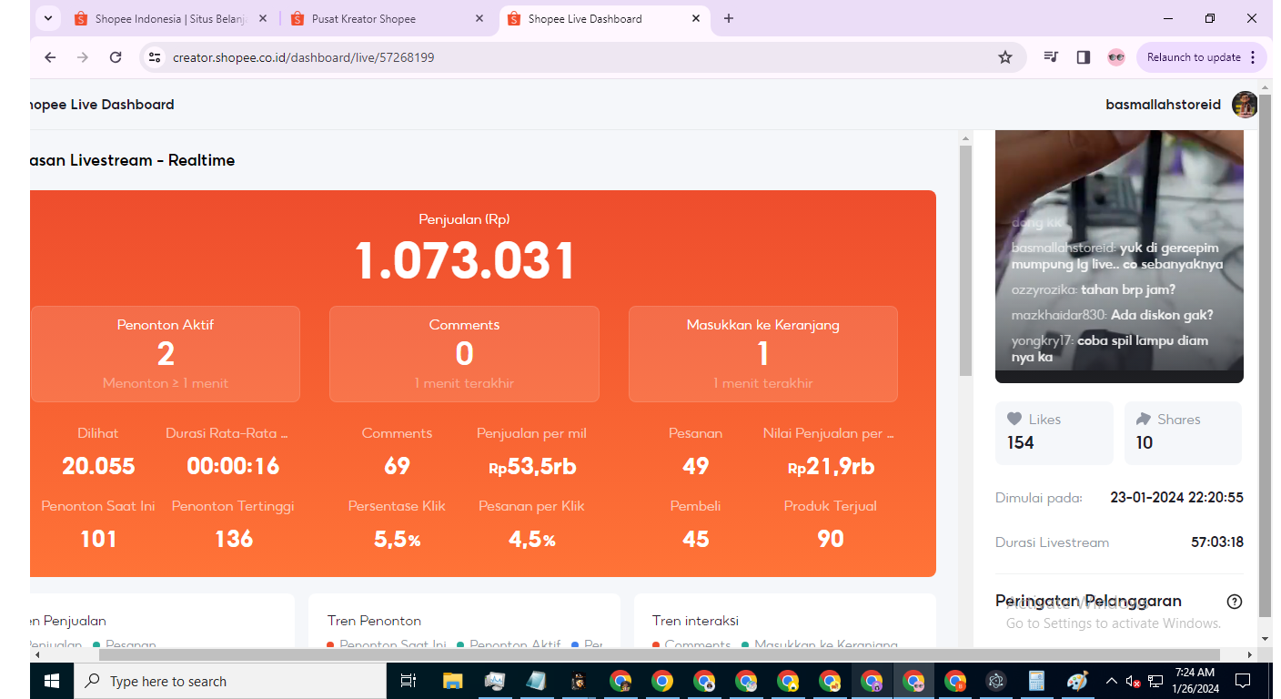Viewport: 1281px width, 699px height.
Task: Toggle the Comments legend under Tren interaksi
Action: [697, 644]
